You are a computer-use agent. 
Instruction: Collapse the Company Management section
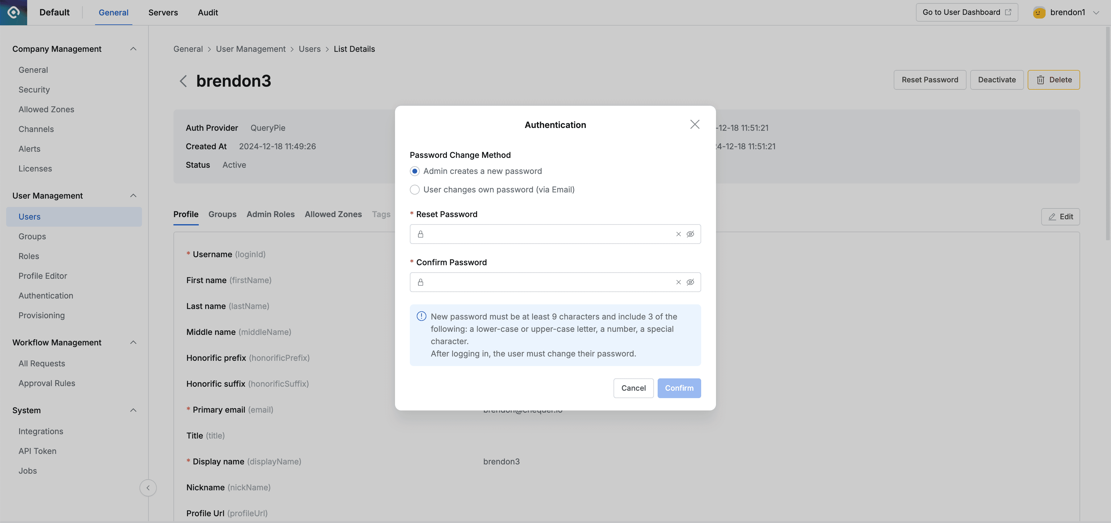click(133, 49)
